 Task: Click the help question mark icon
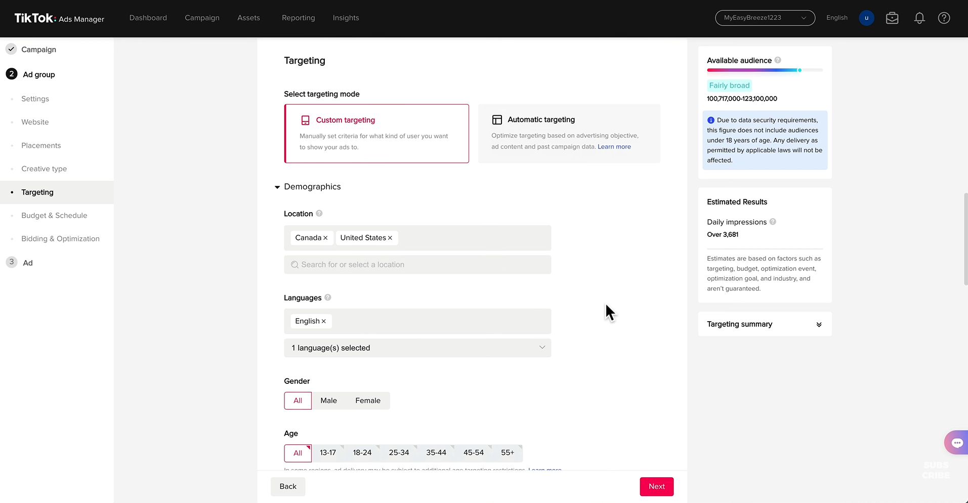tap(944, 18)
